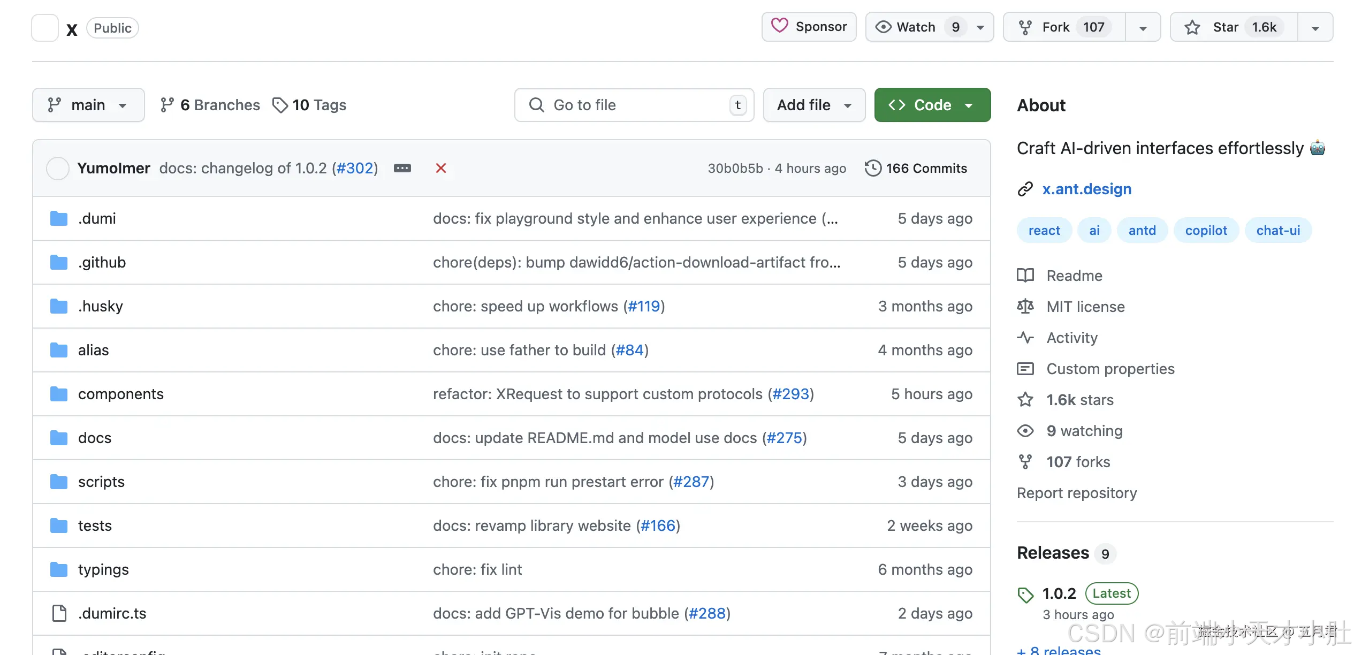Click the red failed-checks X icon

pyautogui.click(x=440, y=168)
